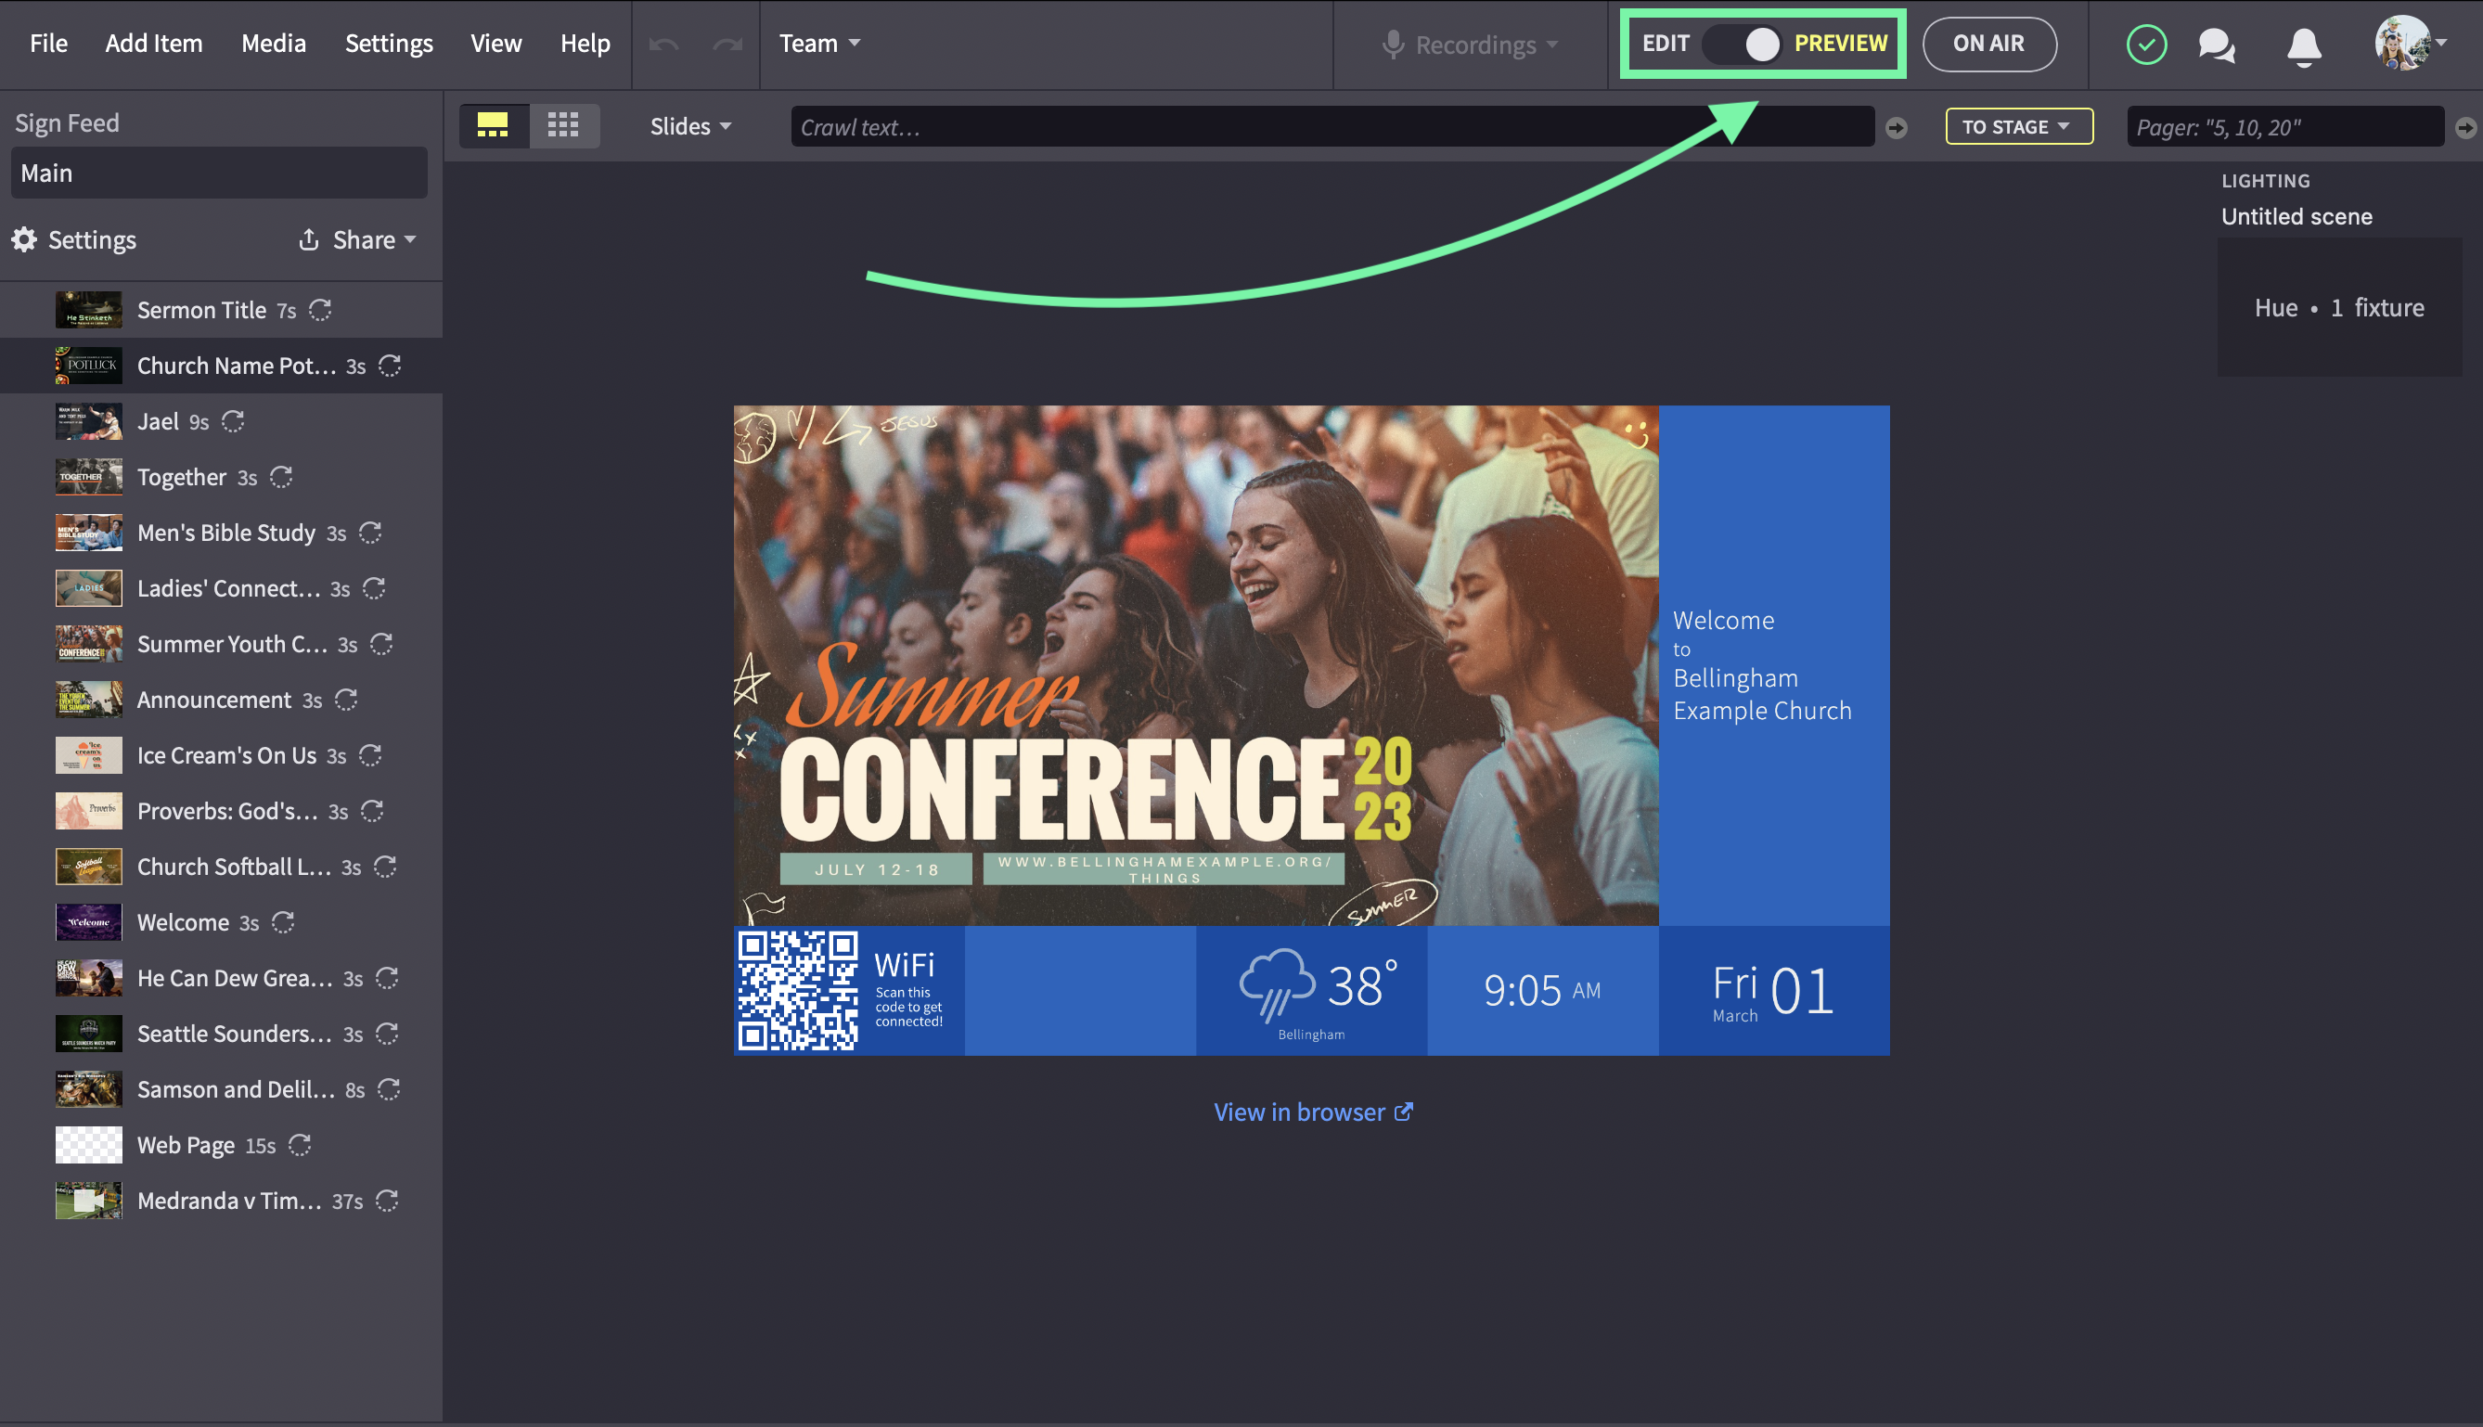Open notifications from the bell icon
This screenshot has height=1427, width=2483.
tap(2303, 45)
